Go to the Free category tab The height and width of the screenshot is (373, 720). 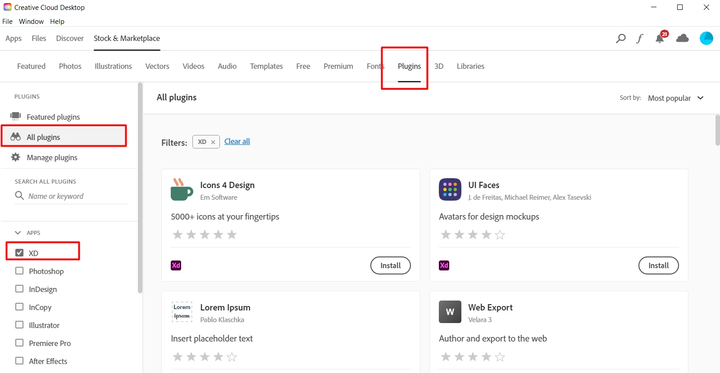[x=303, y=66]
